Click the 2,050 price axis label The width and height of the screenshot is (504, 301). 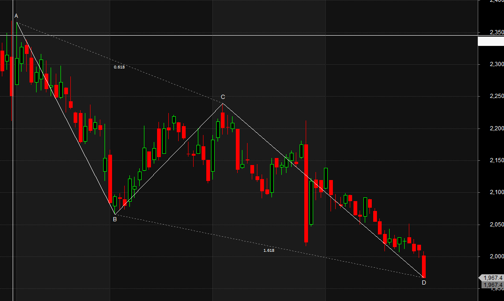click(x=496, y=225)
